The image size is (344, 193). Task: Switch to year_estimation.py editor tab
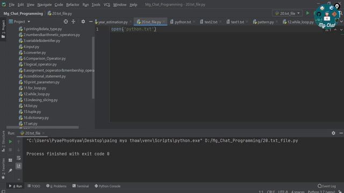(x=112, y=22)
